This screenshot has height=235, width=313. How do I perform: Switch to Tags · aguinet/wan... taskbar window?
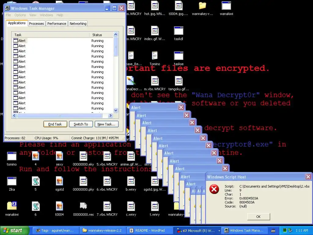55,230
